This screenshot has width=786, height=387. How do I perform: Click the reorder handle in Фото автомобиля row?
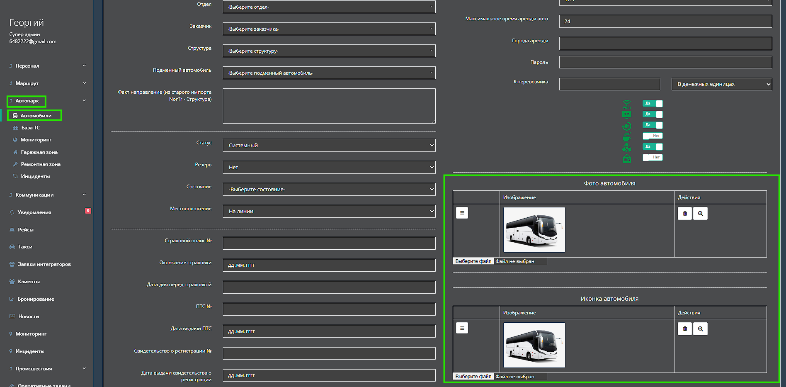[462, 213]
